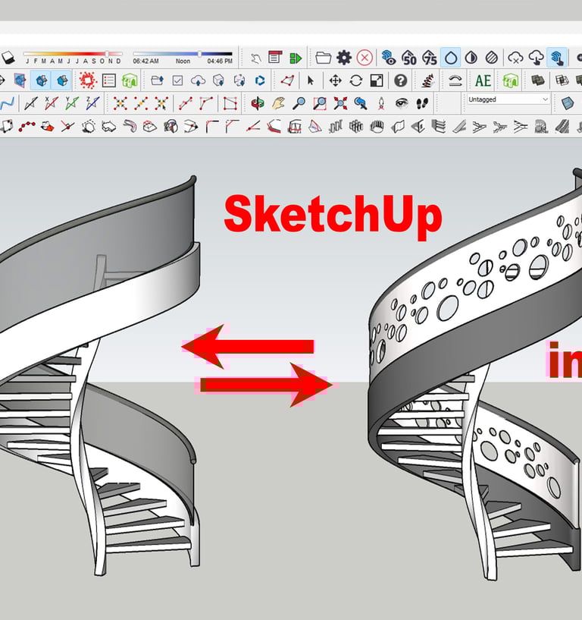Open the Untagged tag dropdown
The height and width of the screenshot is (620, 582).
click(508, 99)
